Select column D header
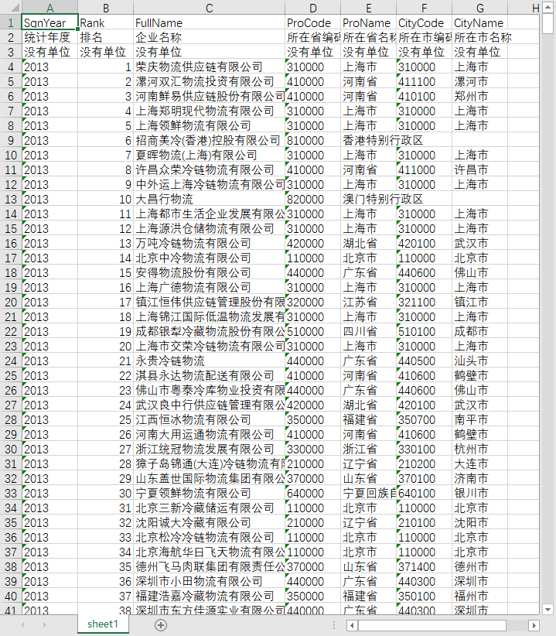The width and height of the screenshot is (556, 636). click(313, 8)
